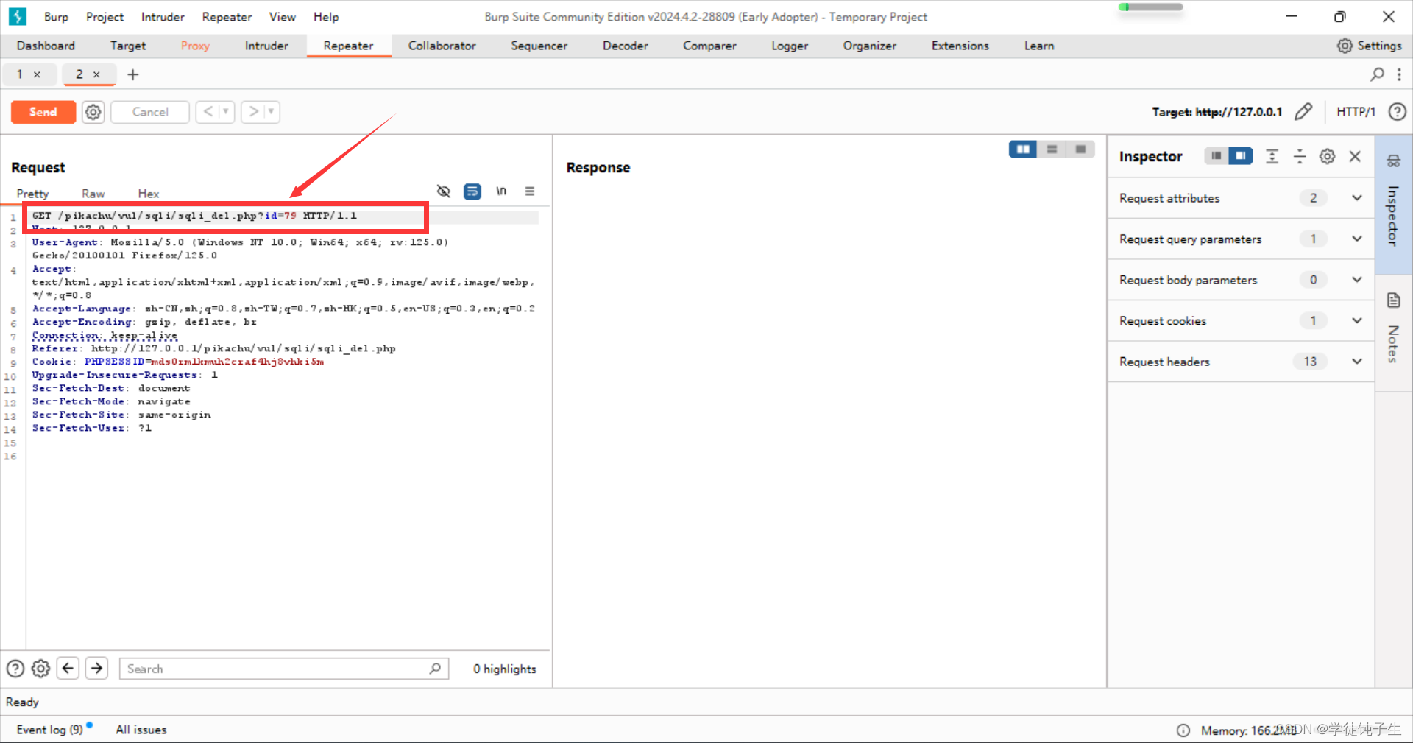Edit target with pencil icon

click(1303, 112)
